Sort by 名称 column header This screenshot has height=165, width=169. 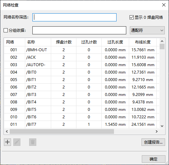pos(31,42)
